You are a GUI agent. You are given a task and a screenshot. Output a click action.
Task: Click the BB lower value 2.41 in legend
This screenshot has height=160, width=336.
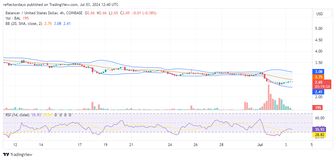(x=67, y=24)
